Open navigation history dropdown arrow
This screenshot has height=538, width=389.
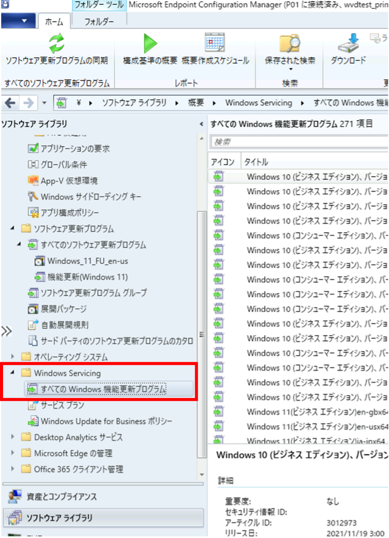pyautogui.click(x=44, y=102)
